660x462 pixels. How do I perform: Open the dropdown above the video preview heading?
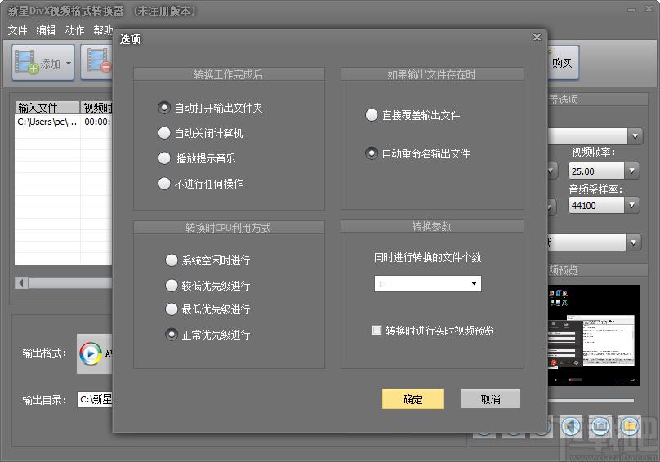[634, 242]
